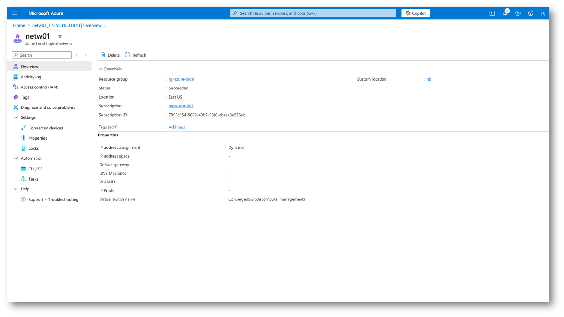The width and height of the screenshot is (564, 317).
Task: Click the ellipsis more options next to netw01
Action: [x=70, y=36]
